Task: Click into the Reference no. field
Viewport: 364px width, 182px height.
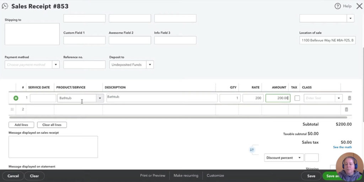Action: point(84,65)
